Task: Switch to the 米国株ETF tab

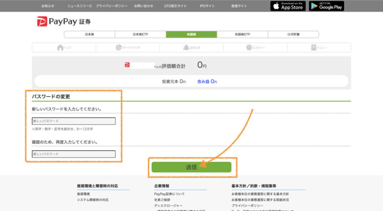Action: click(242, 34)
